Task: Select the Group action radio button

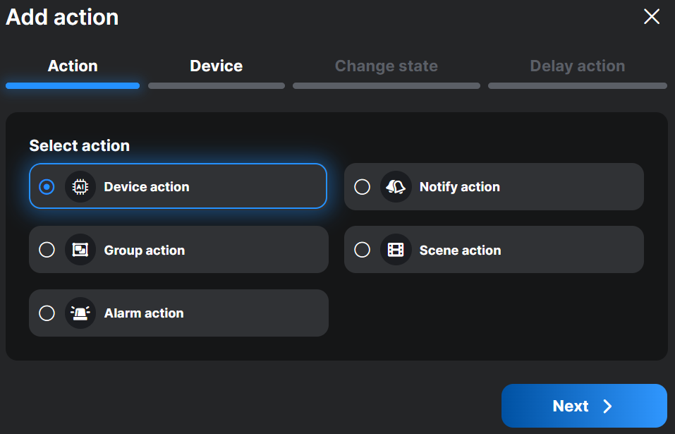Action: (x=47, y=250)
